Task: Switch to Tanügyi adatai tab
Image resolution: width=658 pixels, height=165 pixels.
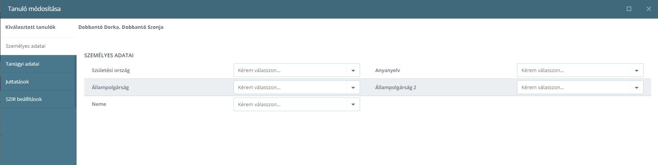Action: pyautogui.click(x=38, y=64)
